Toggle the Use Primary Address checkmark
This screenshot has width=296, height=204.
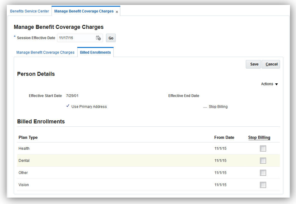click(68, 106)
